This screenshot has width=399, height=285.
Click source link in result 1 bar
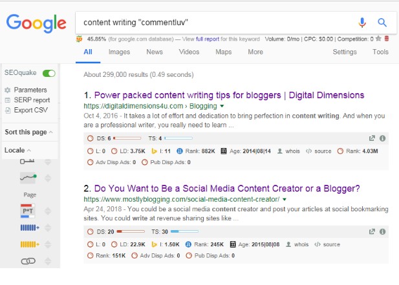(x=323, y=151)
